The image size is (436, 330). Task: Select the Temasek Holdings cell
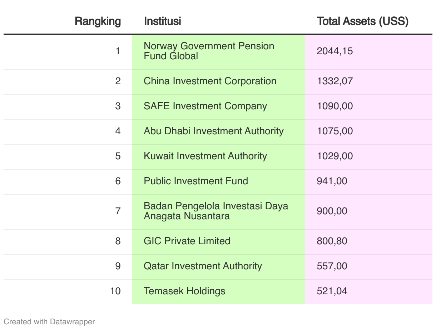[184, 291]
